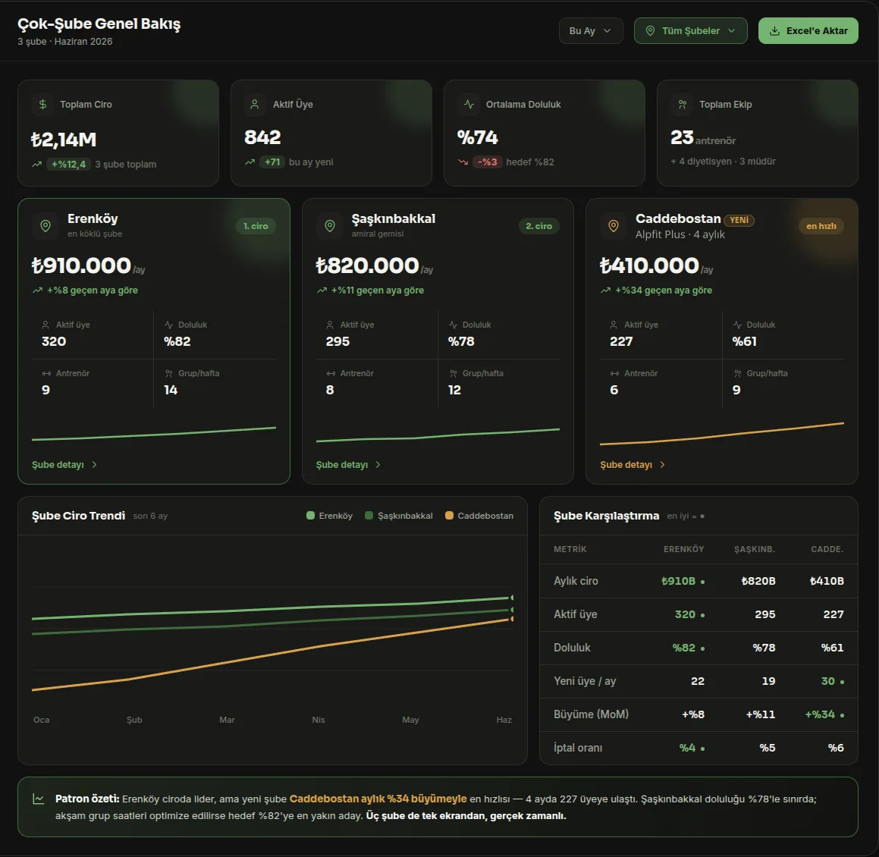
Task: Click the highlighted Caddebostan aylık %34 büyümeyle text
Action: pyautogui.click(x=378, y=799)
